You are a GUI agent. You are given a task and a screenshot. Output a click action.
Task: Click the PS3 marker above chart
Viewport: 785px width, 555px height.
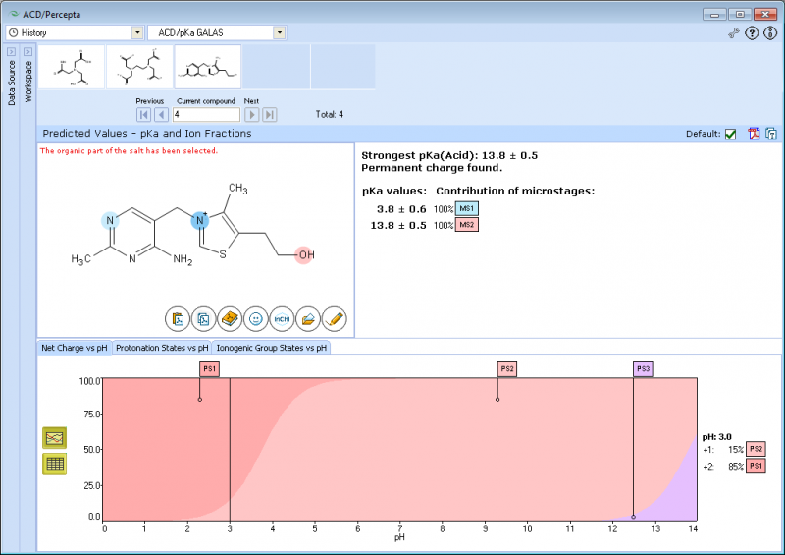tap(643, 369)
